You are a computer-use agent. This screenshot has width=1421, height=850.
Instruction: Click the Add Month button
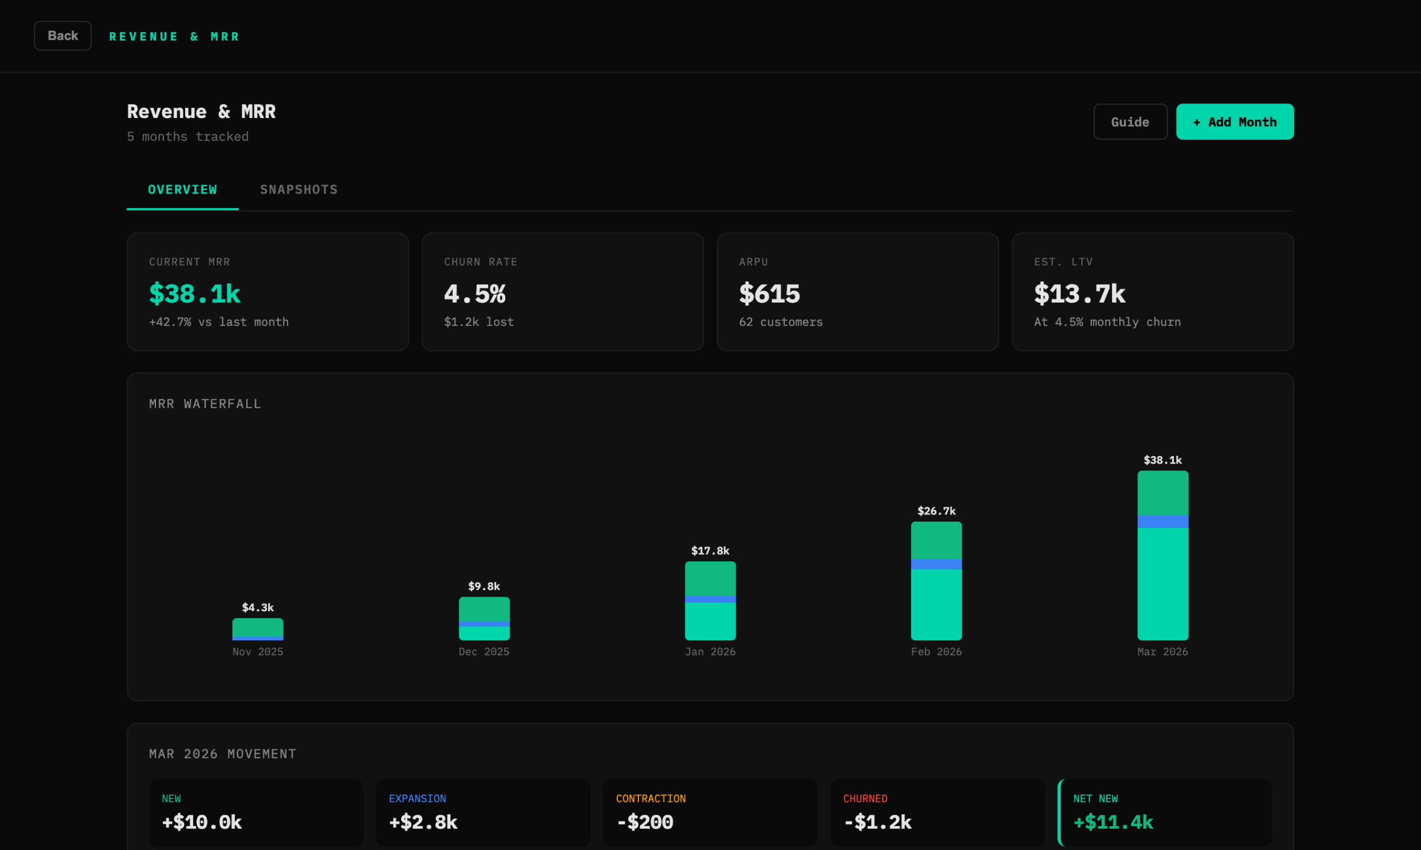click(1234, 121)
